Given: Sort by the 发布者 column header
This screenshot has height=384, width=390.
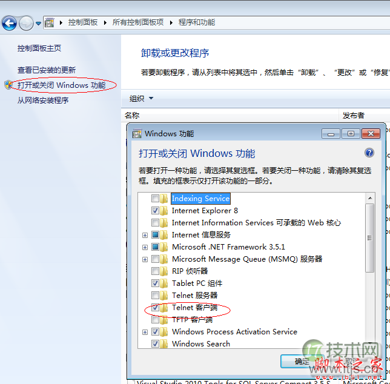Looking at the screenshot, I should coord(354,115).
